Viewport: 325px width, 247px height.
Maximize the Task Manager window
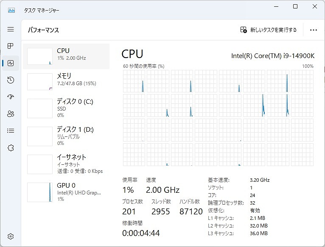tap(295, 6)
